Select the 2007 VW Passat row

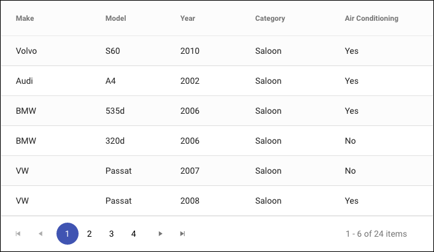pos(217,171)
